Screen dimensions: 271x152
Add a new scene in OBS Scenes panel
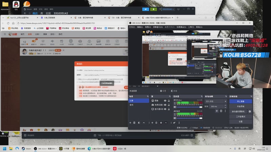(x=130, y=123)
